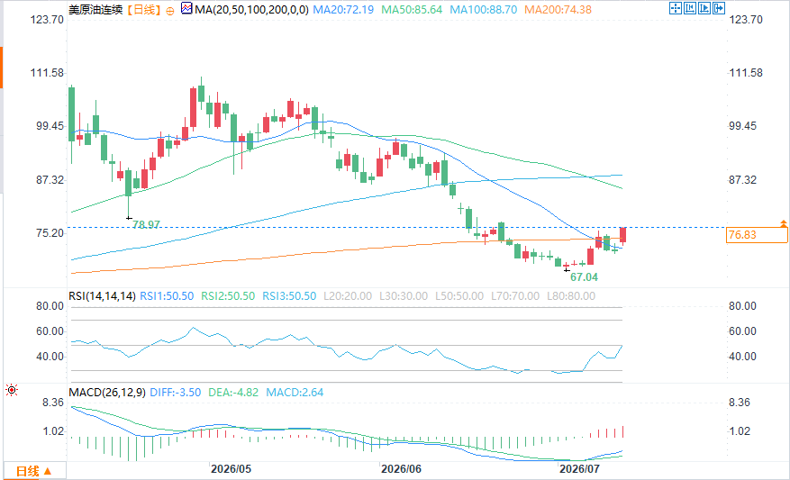Click the play-forward chart icon
Viewport: 790px width, 480px height.
click(704, 8)
